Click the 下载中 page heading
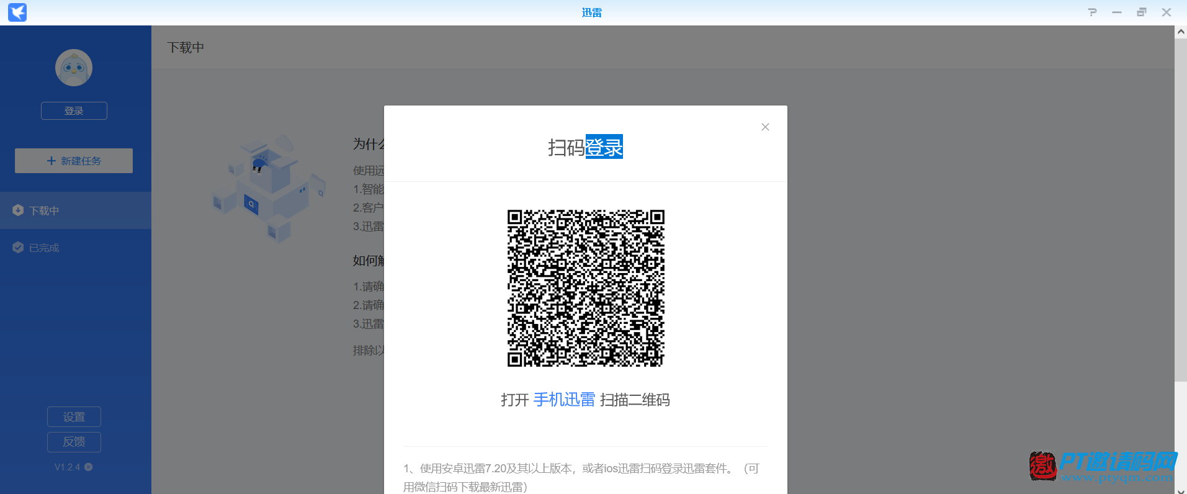The height and width of the screenshot is (494, 1187). [186, 48]
